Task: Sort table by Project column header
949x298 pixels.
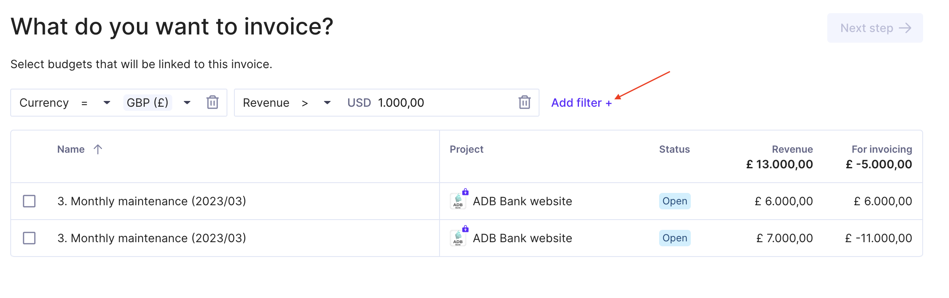Action: [466, 149]
